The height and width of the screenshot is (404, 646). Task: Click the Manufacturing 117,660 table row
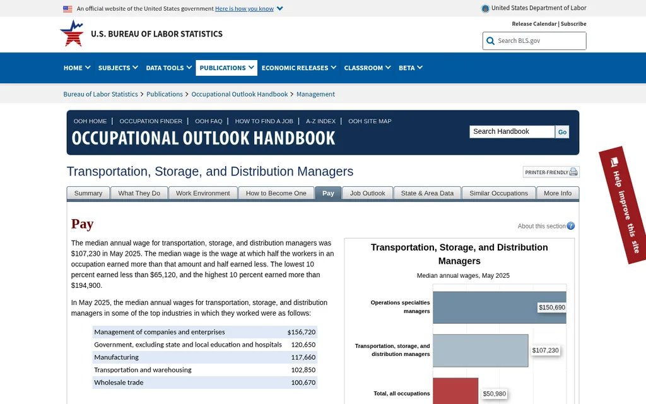pos(205,357)
